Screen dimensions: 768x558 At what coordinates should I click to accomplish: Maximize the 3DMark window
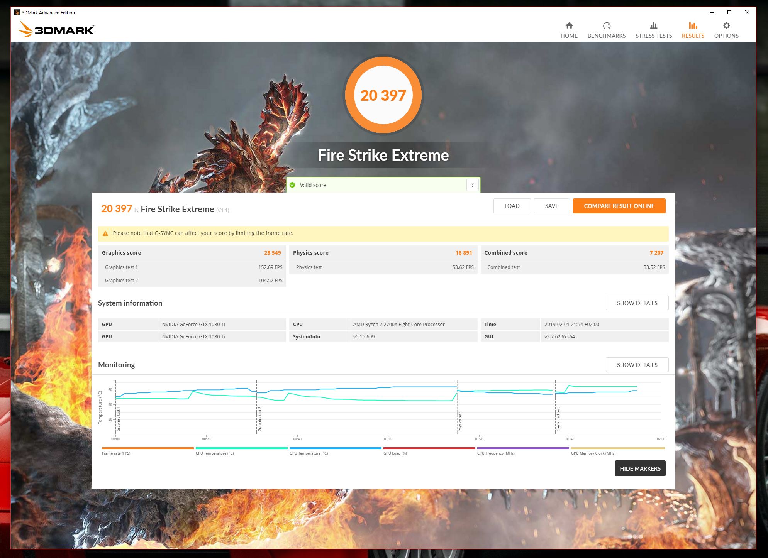pyautogui.click(x=729, y=12)
